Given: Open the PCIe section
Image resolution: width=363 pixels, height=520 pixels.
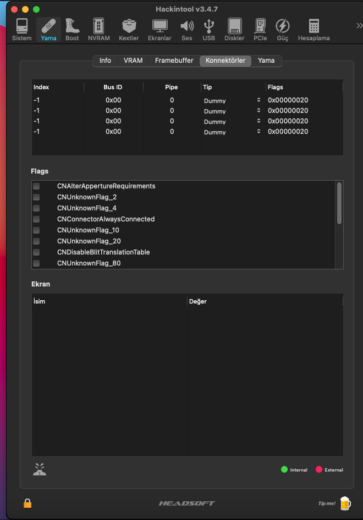Looking at the screenshot, I should 260,29.
